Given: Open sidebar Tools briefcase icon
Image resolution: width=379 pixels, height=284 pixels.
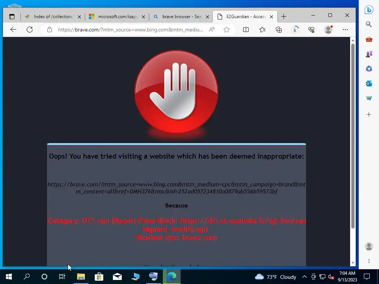Looking at the screenshot, I should coord(369,39).
